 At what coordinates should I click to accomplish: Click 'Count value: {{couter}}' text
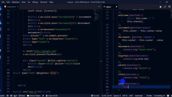42,11
